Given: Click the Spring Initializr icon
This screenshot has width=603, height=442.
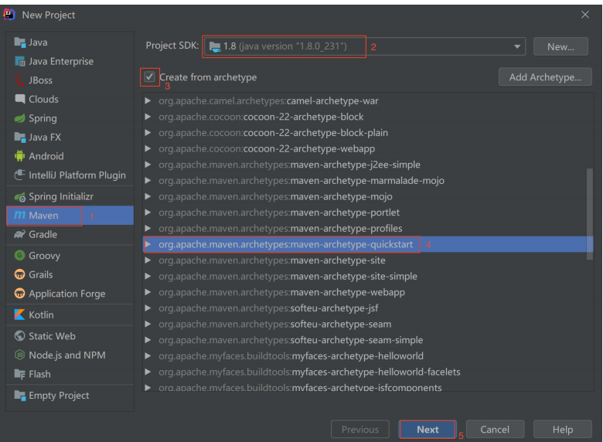Looking at the screenshot, I should (x=19, y=197).
